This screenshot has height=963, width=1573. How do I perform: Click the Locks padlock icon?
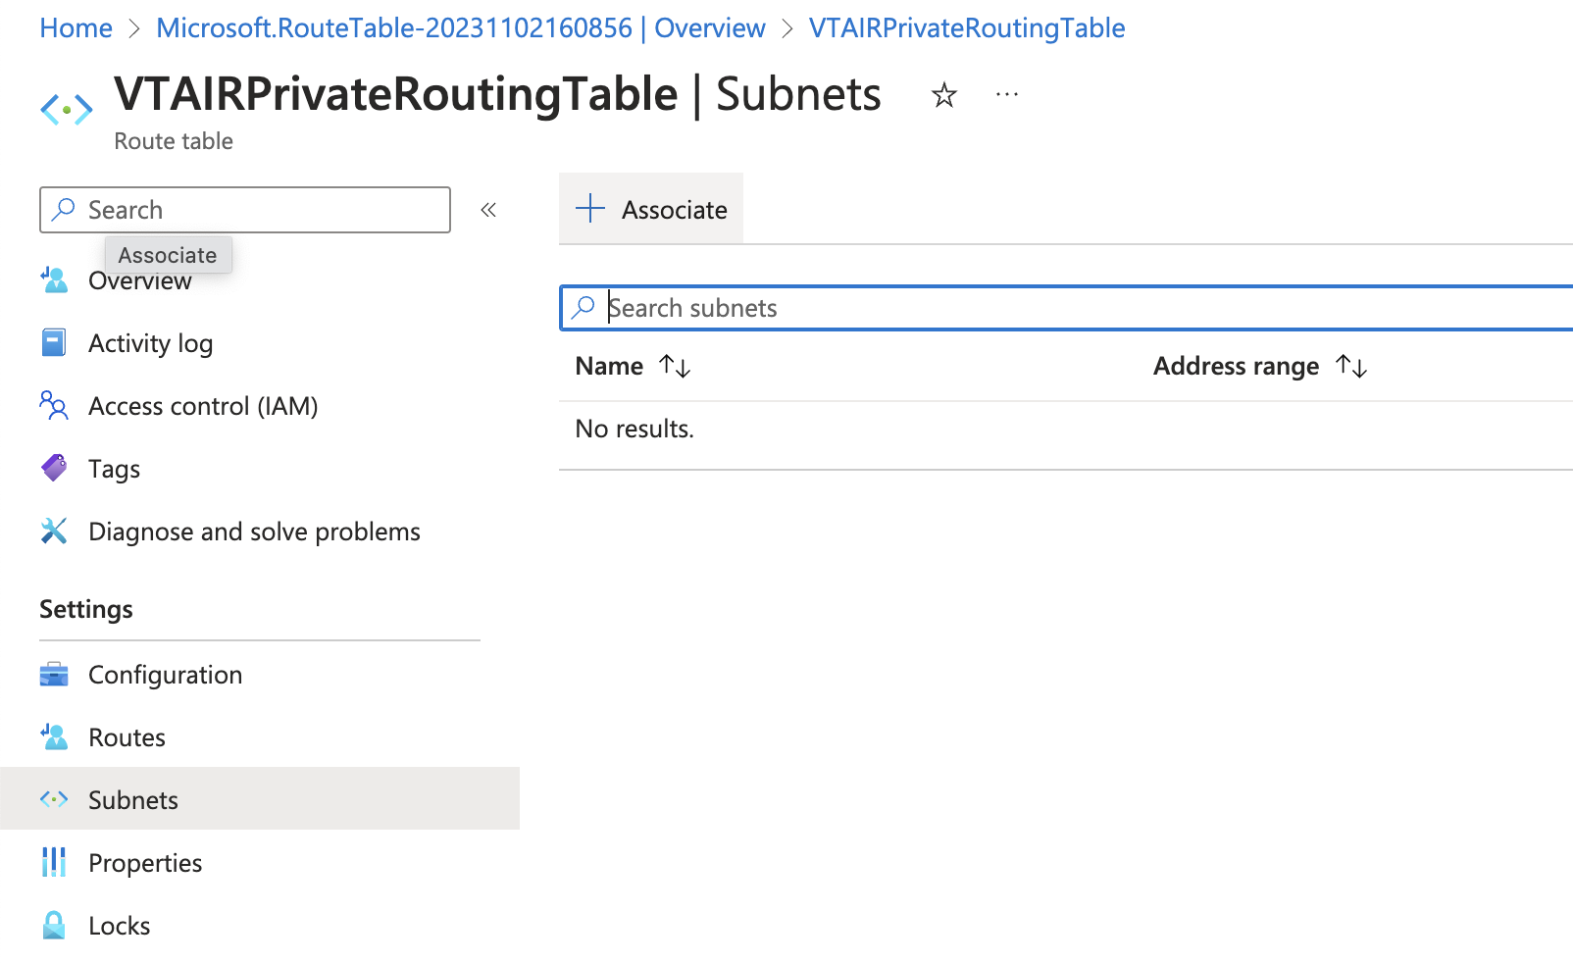54,926
